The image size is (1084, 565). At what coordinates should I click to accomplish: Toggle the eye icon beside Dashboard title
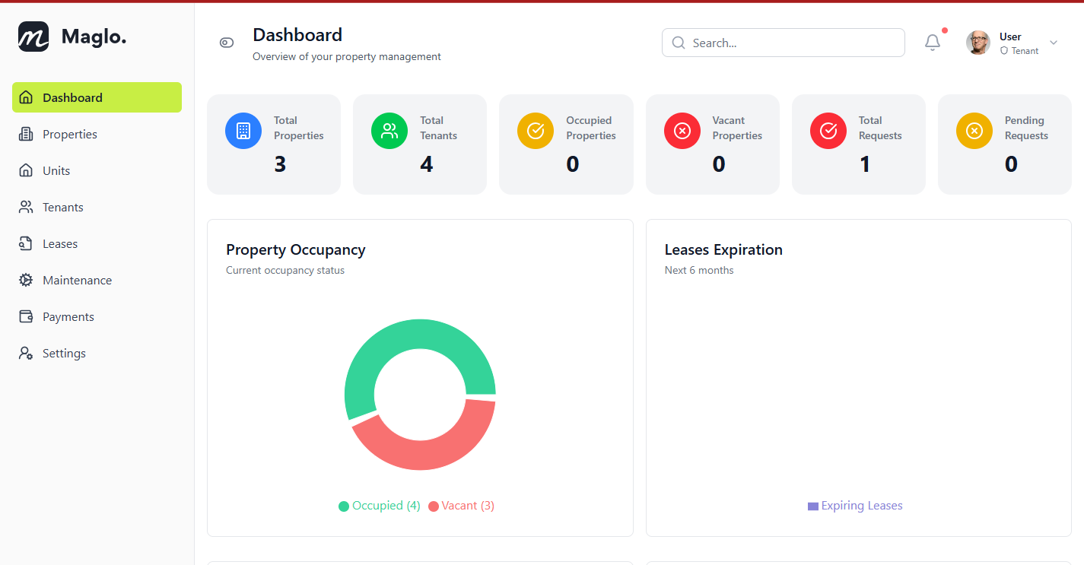pyautogui.click(x=227, y=43)
